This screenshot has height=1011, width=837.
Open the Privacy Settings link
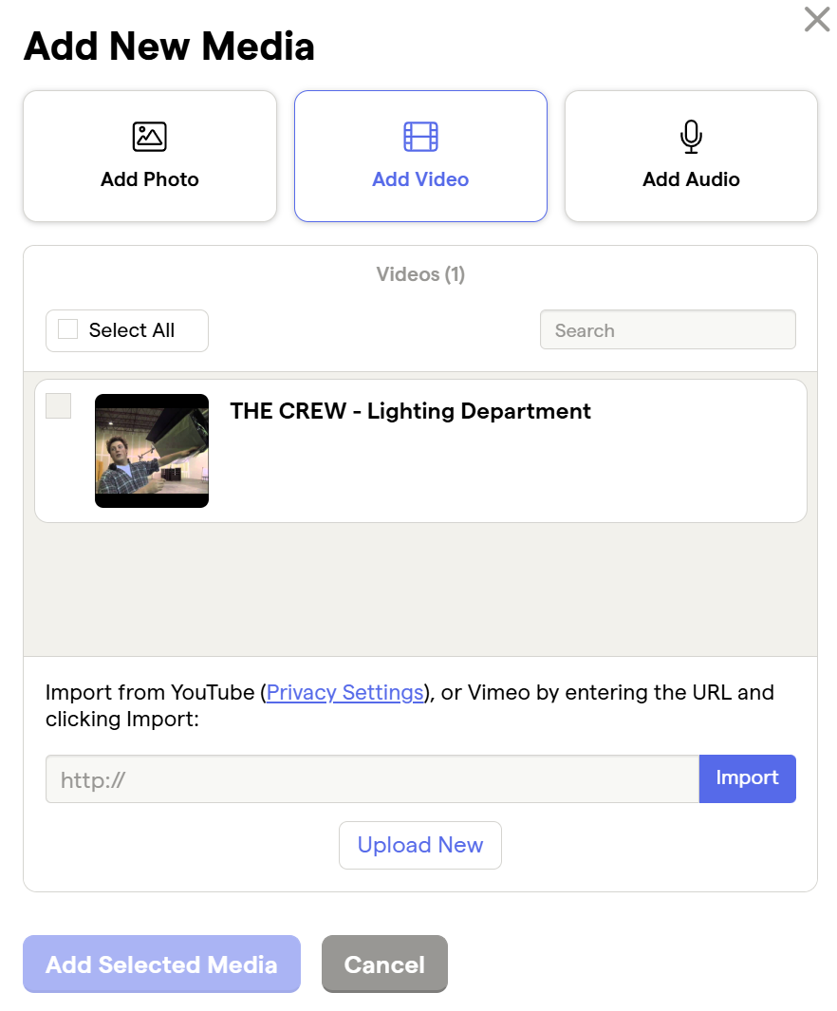[x=344, y=692]
